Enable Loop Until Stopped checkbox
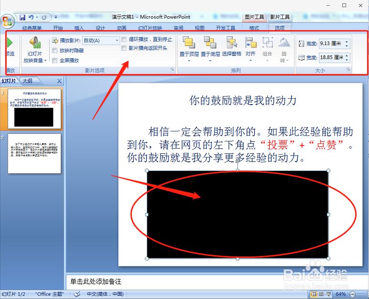The image size is (369, 299). [x=124, y=39]
